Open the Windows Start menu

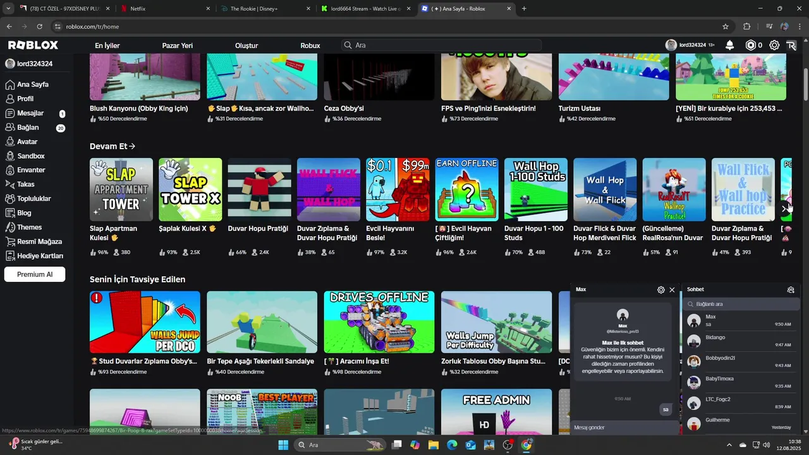click(283, 445)
